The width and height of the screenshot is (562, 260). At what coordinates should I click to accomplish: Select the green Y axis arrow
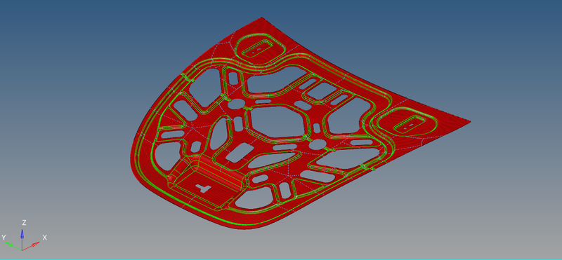point(13,245)
